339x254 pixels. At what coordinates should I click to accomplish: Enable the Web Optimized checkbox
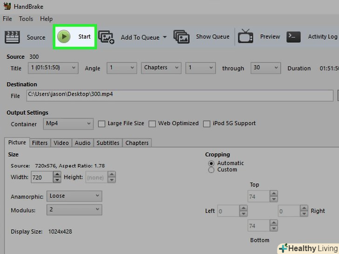(152, 124)
